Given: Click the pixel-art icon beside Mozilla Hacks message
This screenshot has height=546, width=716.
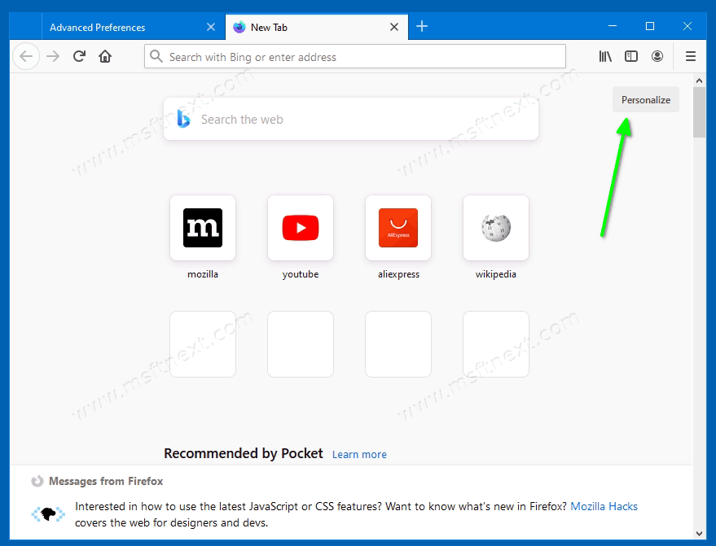Looking at the screenshot, I should 48,514.
